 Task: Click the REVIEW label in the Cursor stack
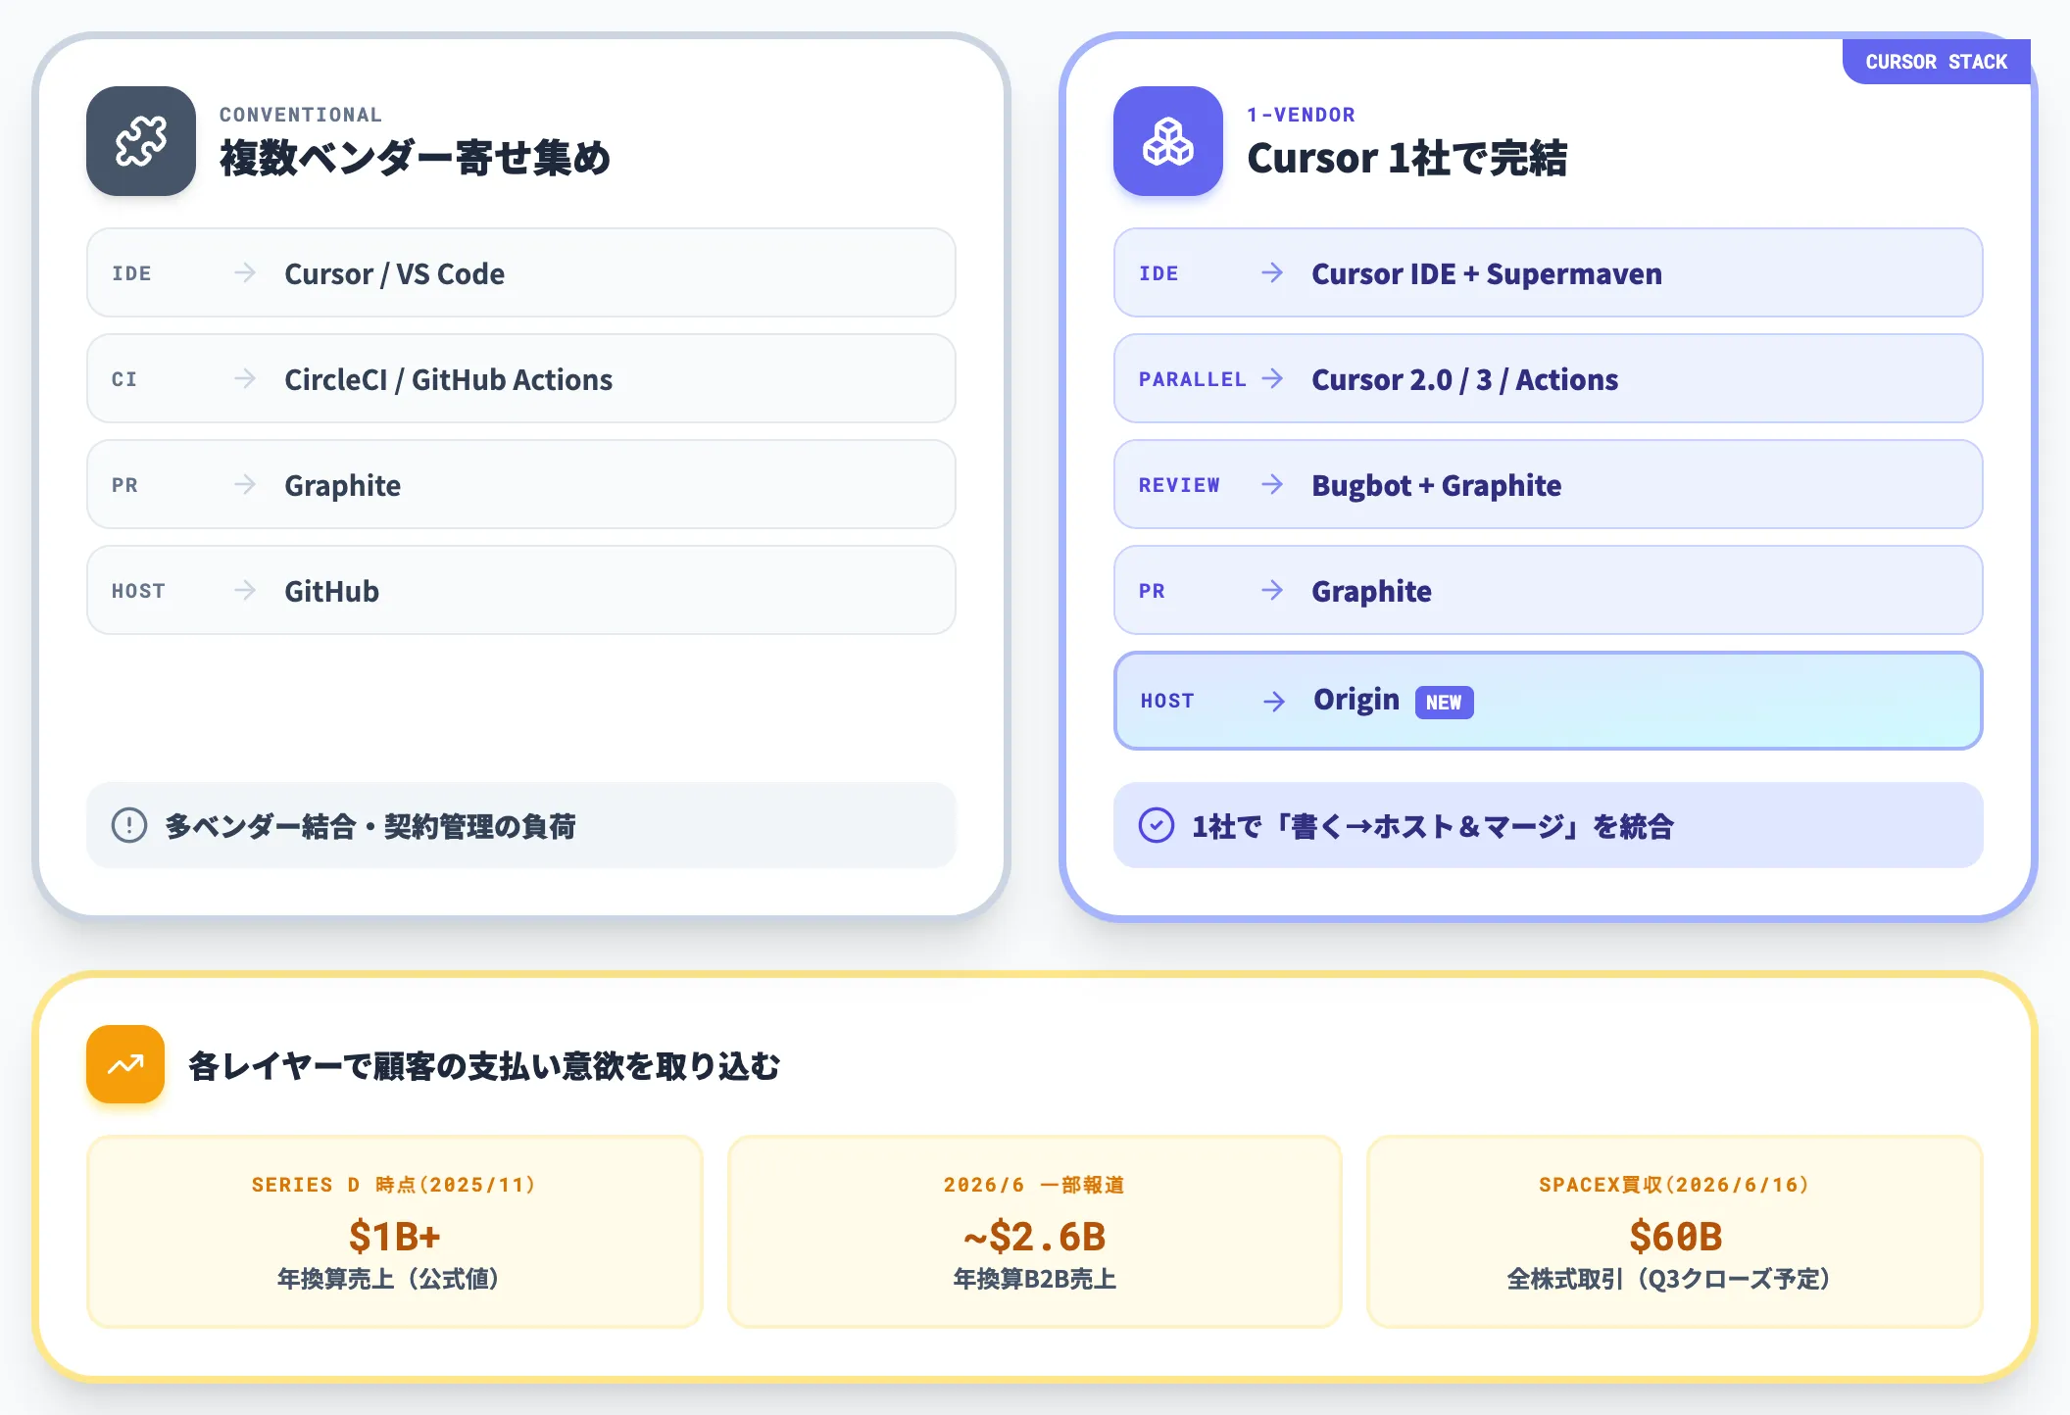[x=1179, y=485]
